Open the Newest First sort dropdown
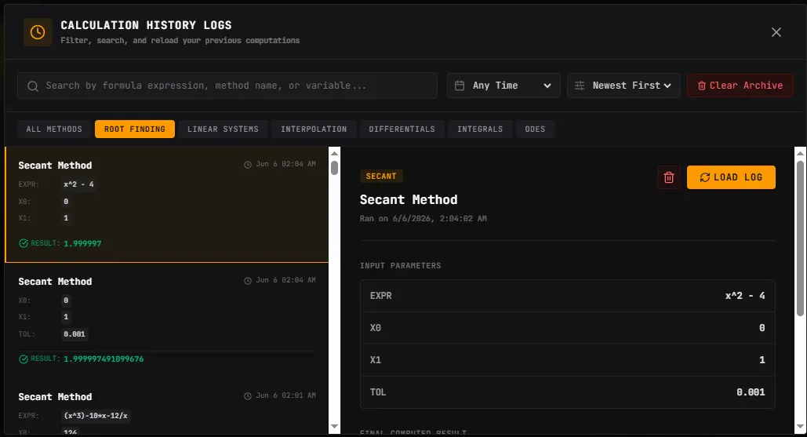 [623, 86]
